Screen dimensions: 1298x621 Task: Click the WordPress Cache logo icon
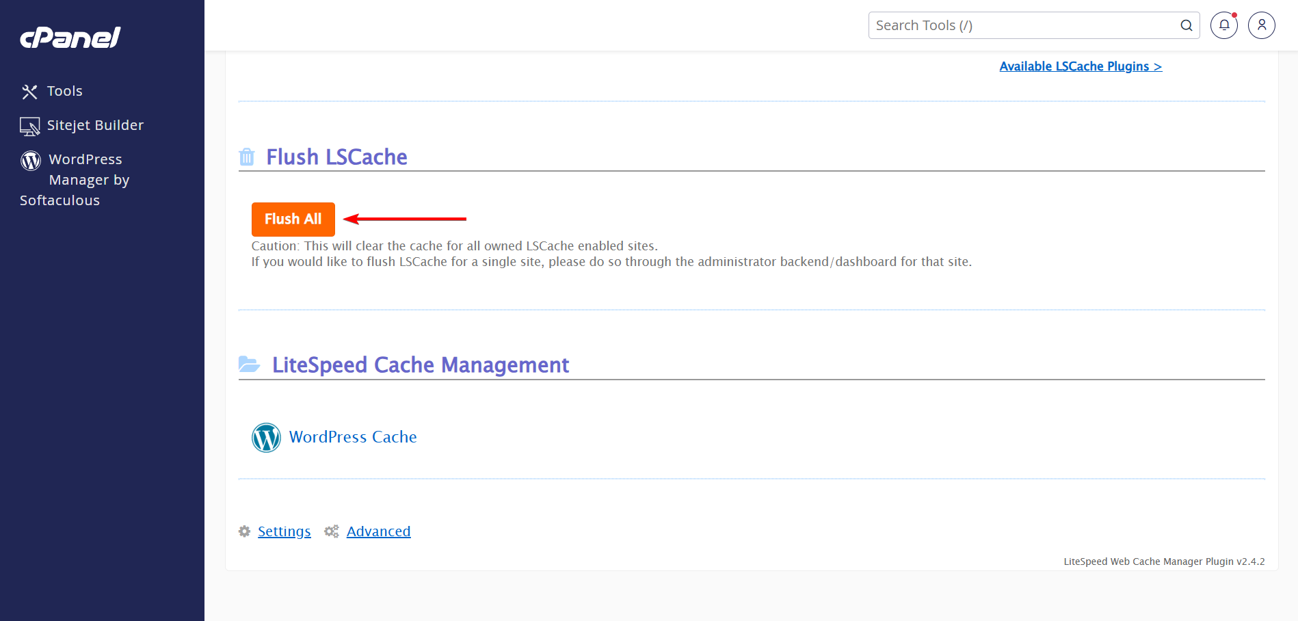267,438
